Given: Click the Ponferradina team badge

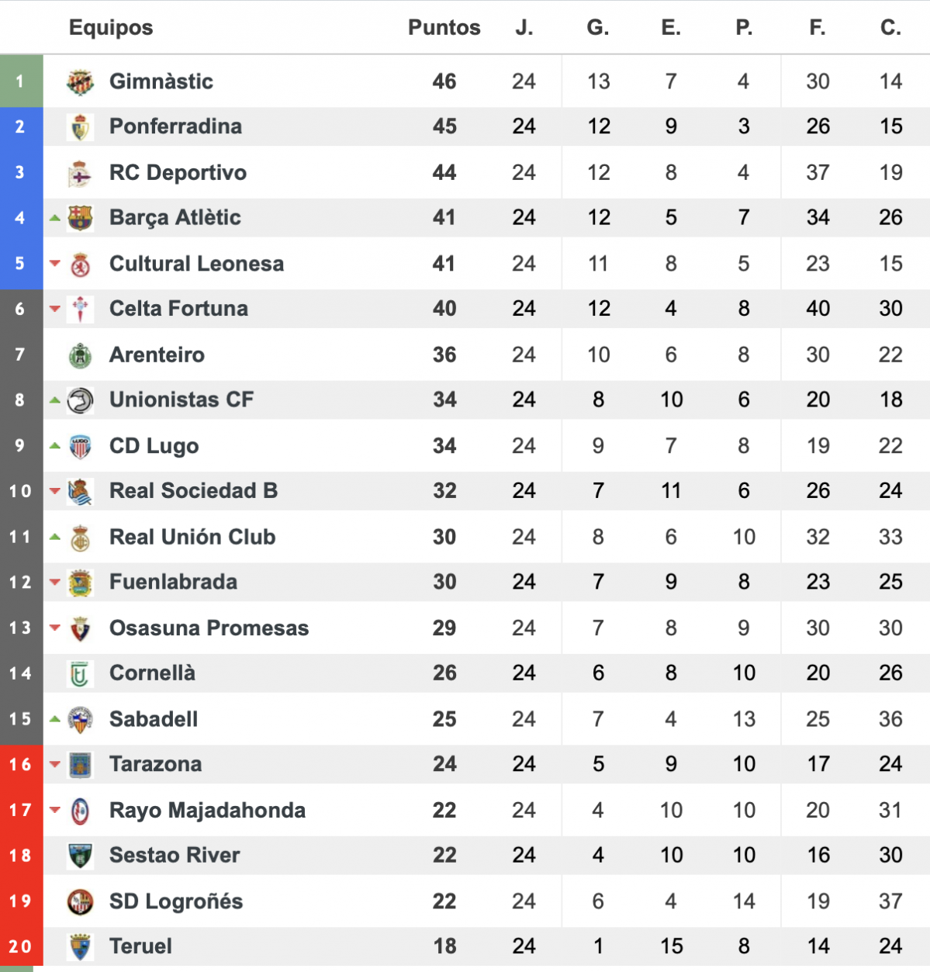Looking at the screenshot, I should tap(80, 127).
